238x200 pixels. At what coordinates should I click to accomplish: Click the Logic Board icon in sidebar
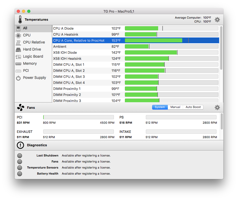18,57
